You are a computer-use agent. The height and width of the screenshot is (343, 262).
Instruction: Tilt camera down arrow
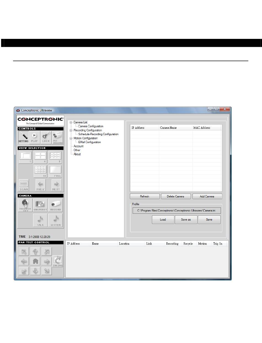point(35,271)
